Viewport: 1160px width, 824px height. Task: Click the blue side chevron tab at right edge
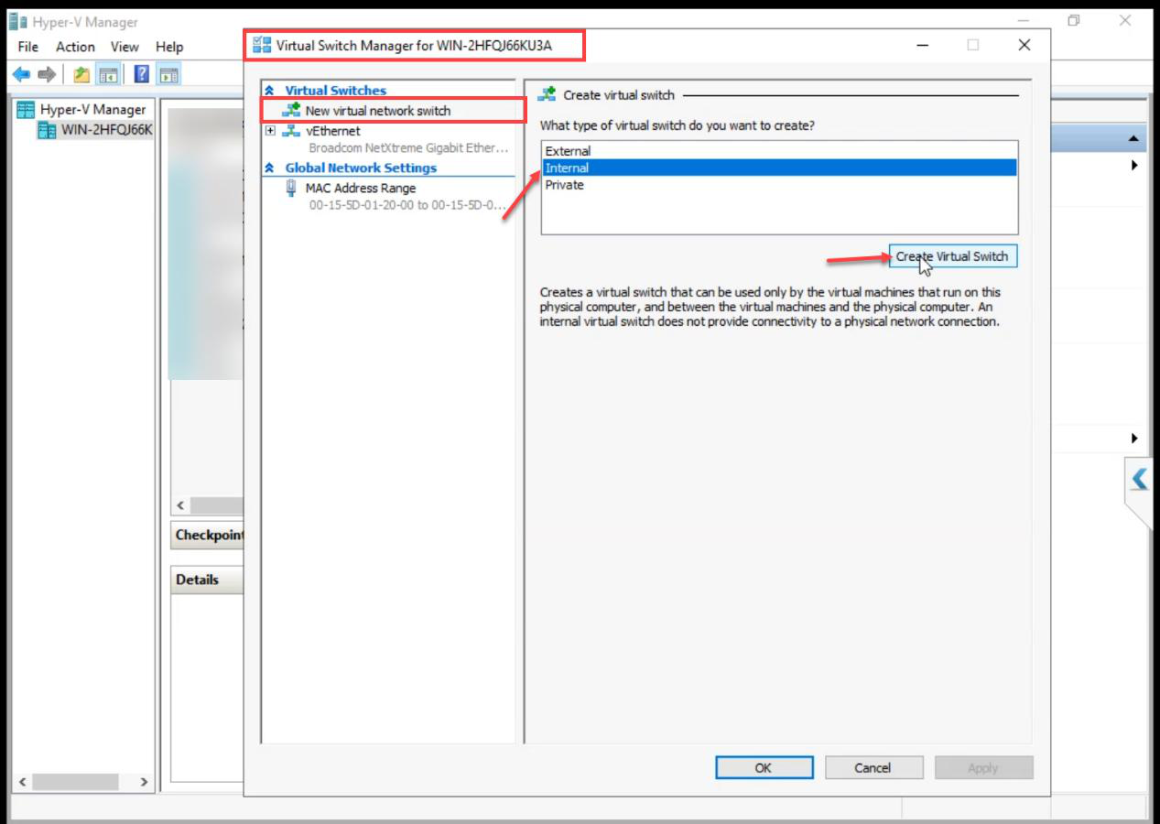(1139, 479)
